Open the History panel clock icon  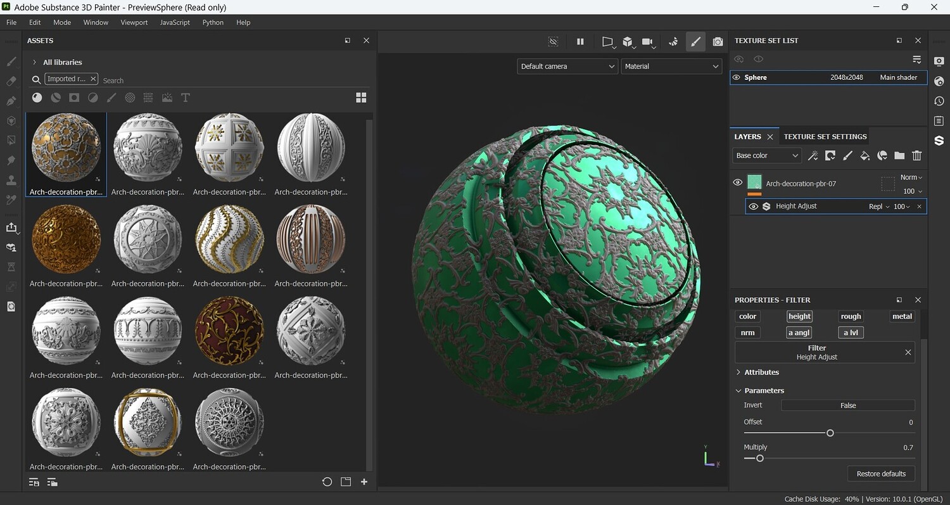(939, 101)
